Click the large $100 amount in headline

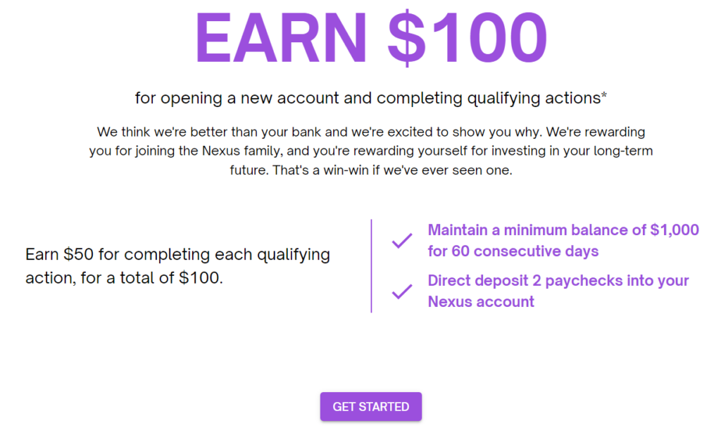(x=467, y=36)
